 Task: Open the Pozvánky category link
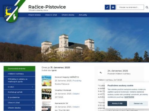[x=77, y=81]
